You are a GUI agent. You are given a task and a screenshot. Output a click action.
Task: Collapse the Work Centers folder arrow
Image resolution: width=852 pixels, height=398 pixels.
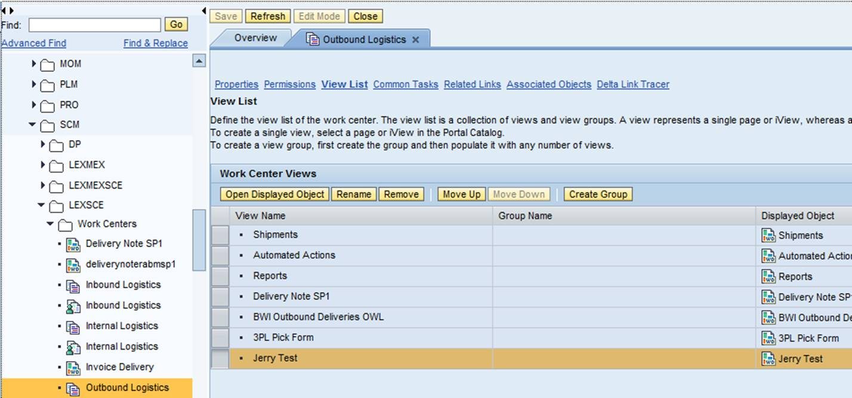pyautogui.click(x=50, y=224)
